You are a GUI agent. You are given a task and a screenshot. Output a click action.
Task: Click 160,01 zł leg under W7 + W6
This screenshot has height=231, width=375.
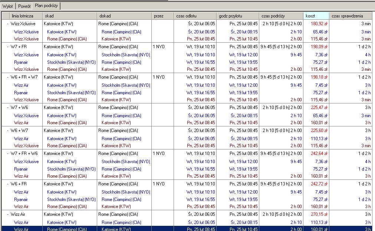(319, 123)
